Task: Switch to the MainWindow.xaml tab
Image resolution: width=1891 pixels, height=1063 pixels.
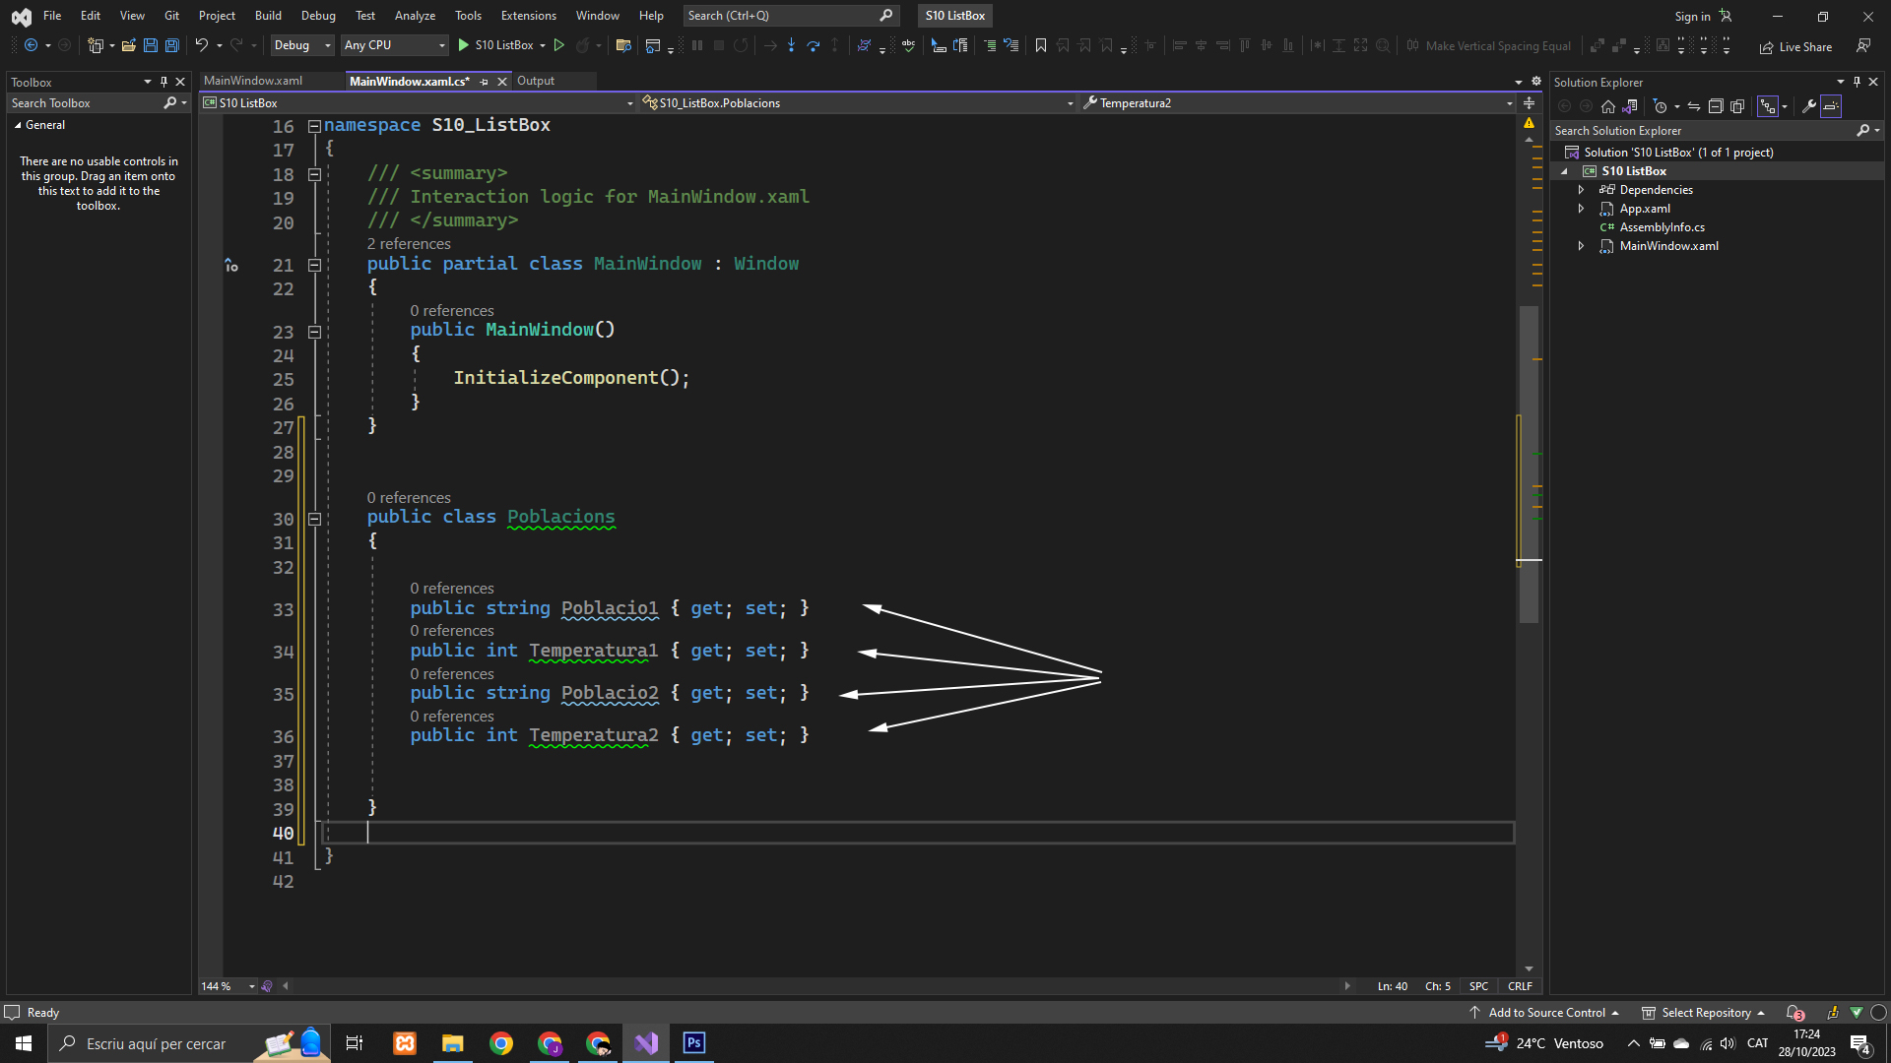Action: point(253,81)
